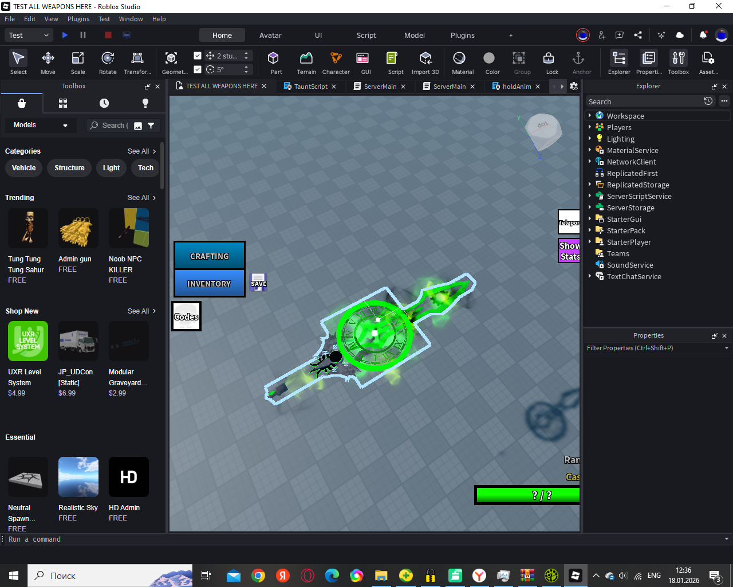Viewport: 733px width, 587px height.
Task: Select the Rotate tool
Action: tap(108, 62)
